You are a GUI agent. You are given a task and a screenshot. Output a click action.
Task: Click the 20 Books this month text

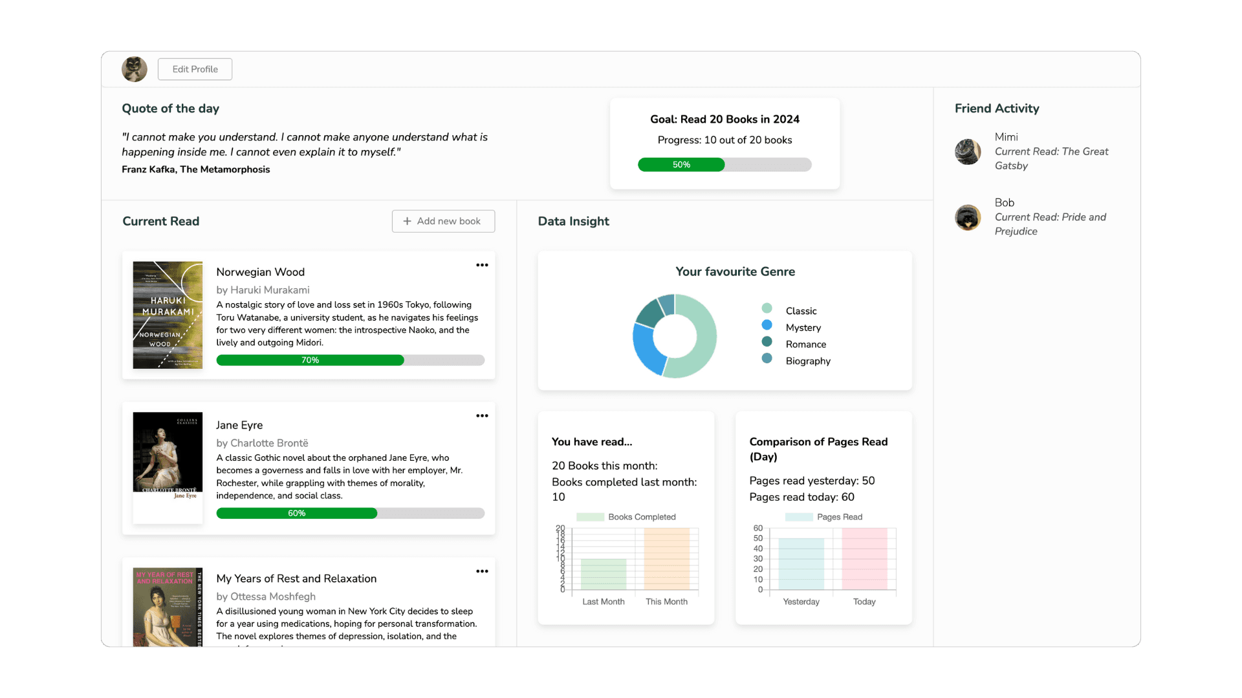604,466
